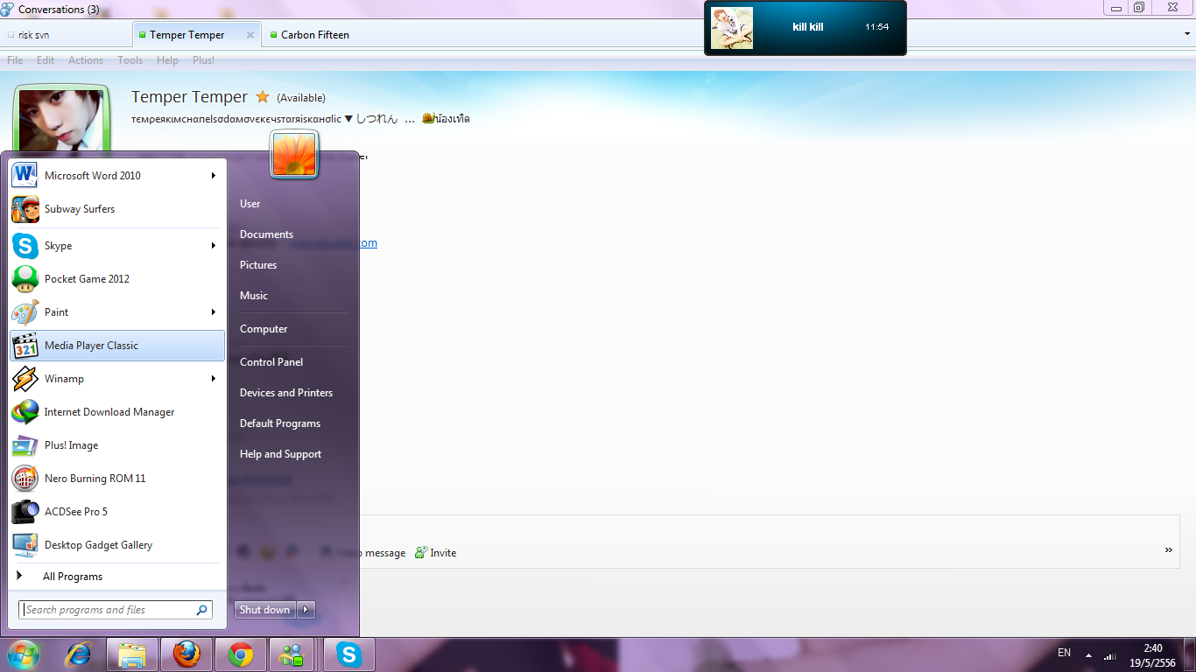This screenshot has width=1196, height=672.
Task: Click the EN language indicator
Action: (x=1065, y=653)
